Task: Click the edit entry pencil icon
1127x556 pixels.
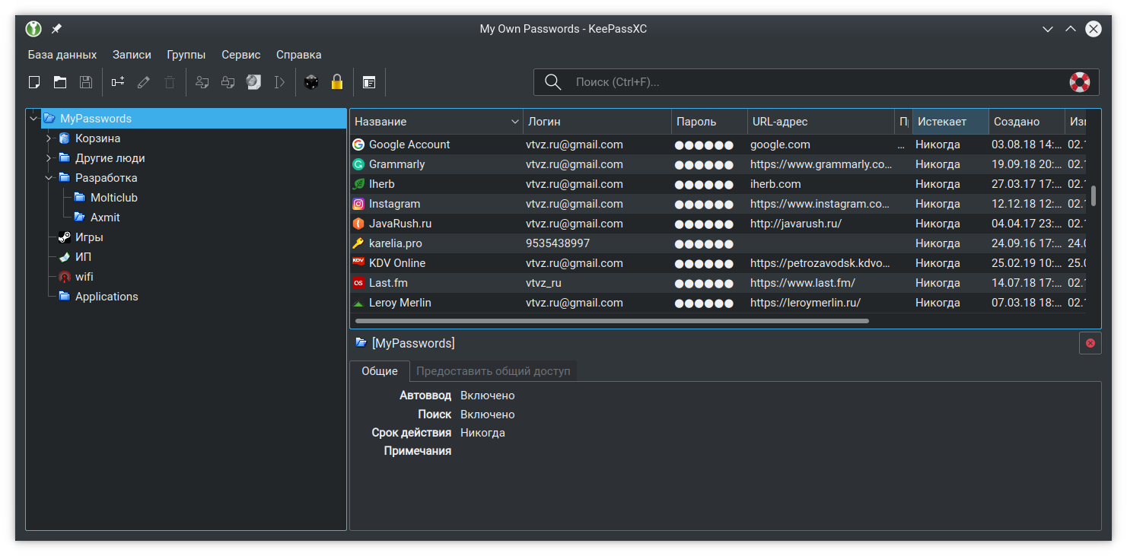Action: coord(144,82)
